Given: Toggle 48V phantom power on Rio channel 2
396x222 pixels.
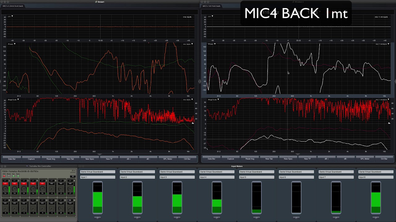Looking at the screenshot, I should (x=15, y=184).
